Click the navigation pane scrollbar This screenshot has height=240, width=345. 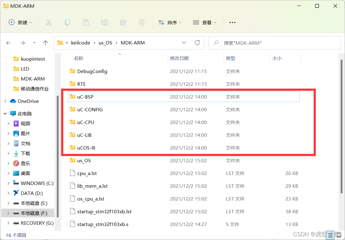coord(58,156)
